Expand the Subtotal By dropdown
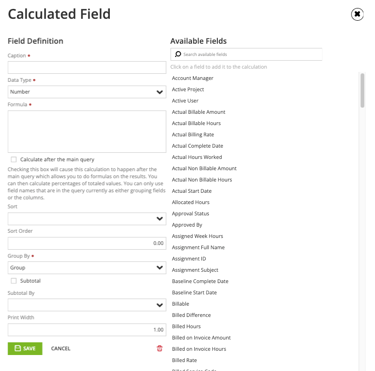 87,305
